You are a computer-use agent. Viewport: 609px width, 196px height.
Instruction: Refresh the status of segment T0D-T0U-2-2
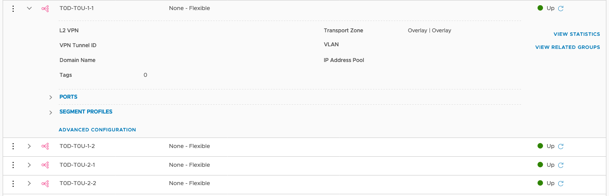(x=561, y=183)
